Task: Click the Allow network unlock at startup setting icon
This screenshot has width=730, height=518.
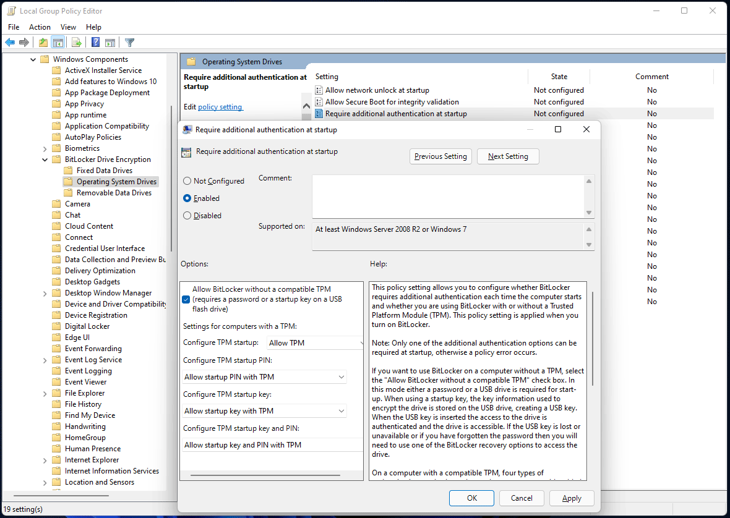Action: pos(319,90)
